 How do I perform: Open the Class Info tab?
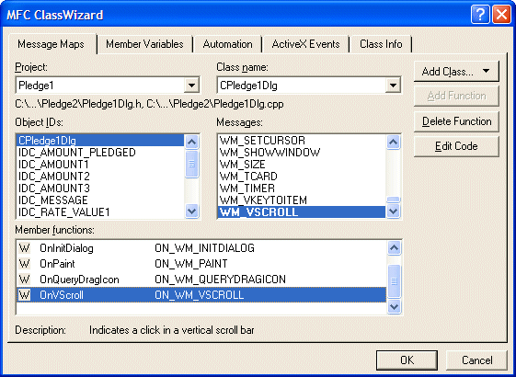pyautogui.click(x=381, y=44)
